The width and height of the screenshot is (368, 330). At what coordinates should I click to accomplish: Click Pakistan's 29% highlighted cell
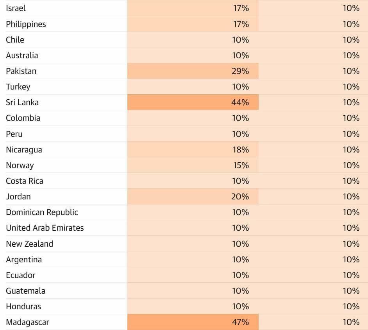tap(193, 71)
